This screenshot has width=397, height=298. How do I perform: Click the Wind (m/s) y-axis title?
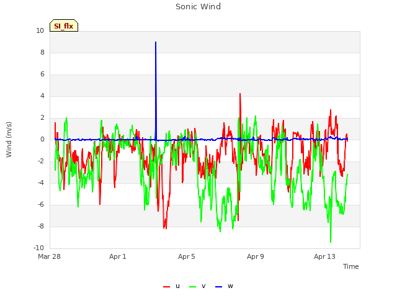(x=9, y=139)
